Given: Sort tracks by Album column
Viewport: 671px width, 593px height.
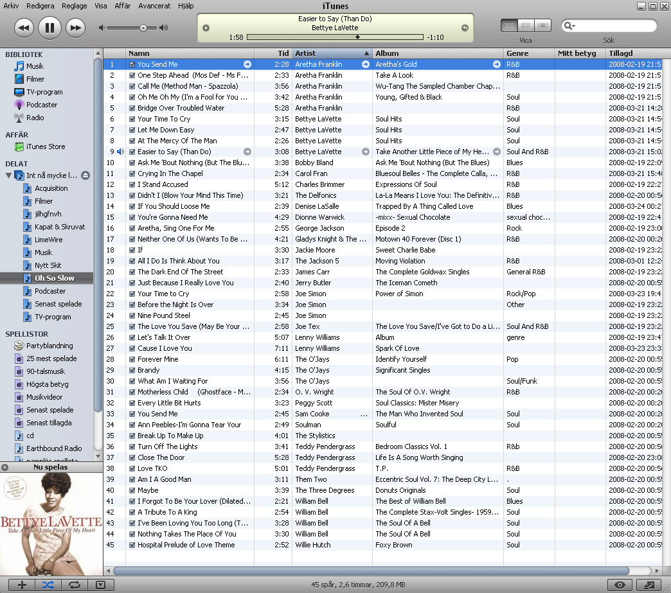Looking at the screenshot, I should pyautogui.click(x=438, y=53).
